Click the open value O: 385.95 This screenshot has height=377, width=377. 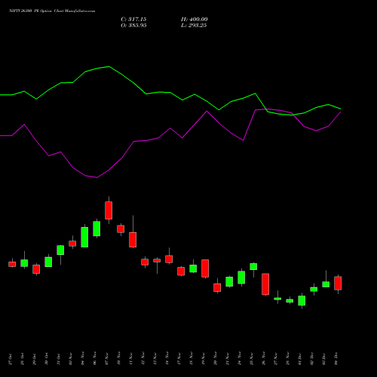click(x=133, y=26)
